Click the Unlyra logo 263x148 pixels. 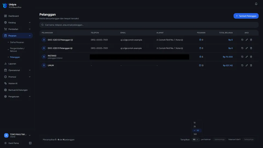5,5
